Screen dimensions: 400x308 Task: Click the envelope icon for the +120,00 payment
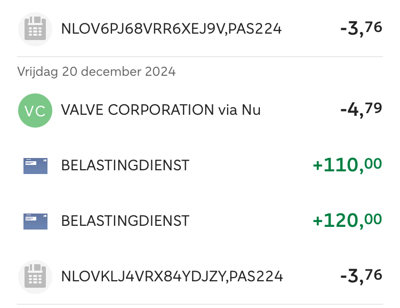pos(35,221)
